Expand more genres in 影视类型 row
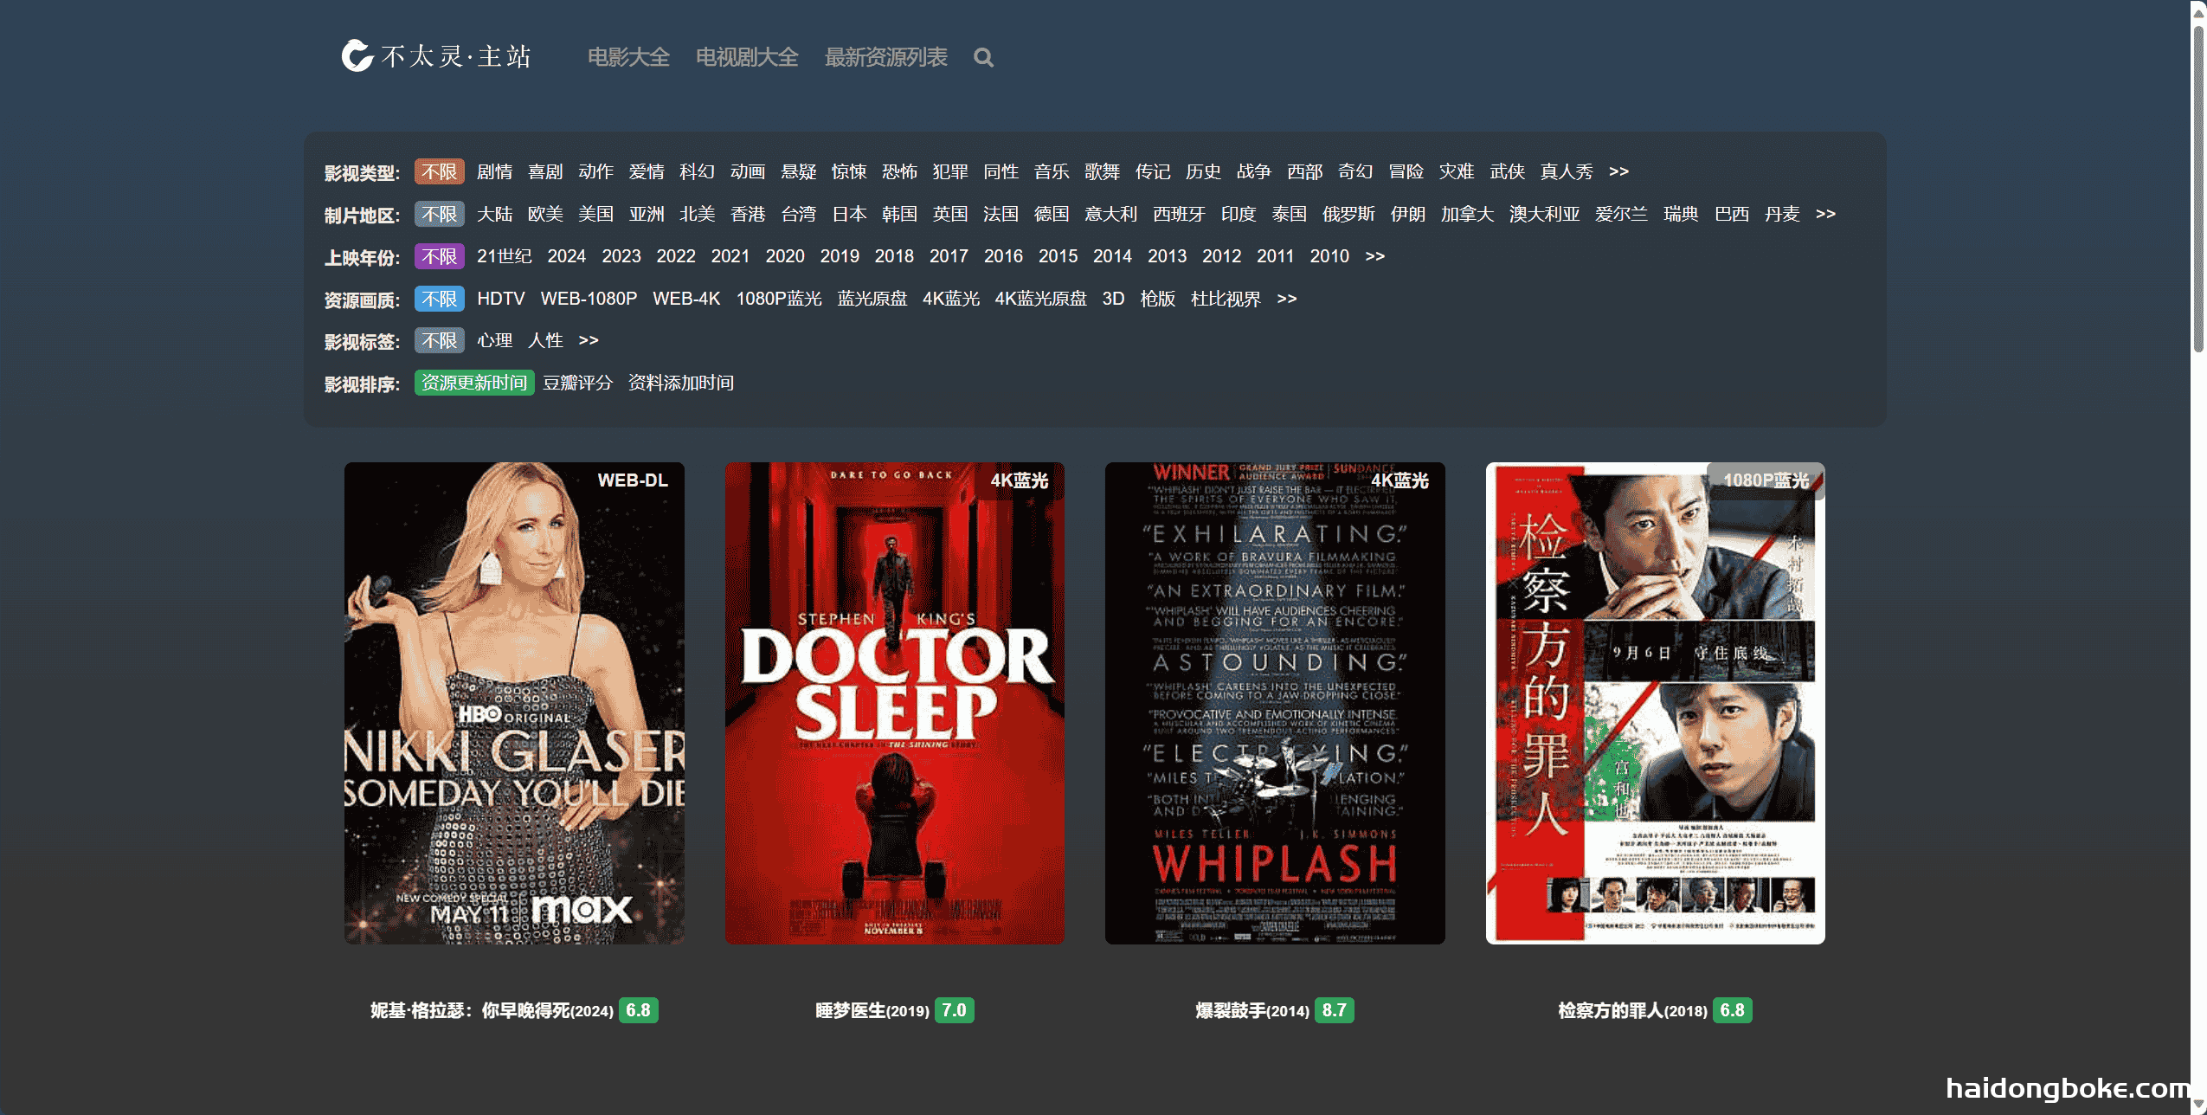Screen dimensions: 2207x1115 point(1619,171)
